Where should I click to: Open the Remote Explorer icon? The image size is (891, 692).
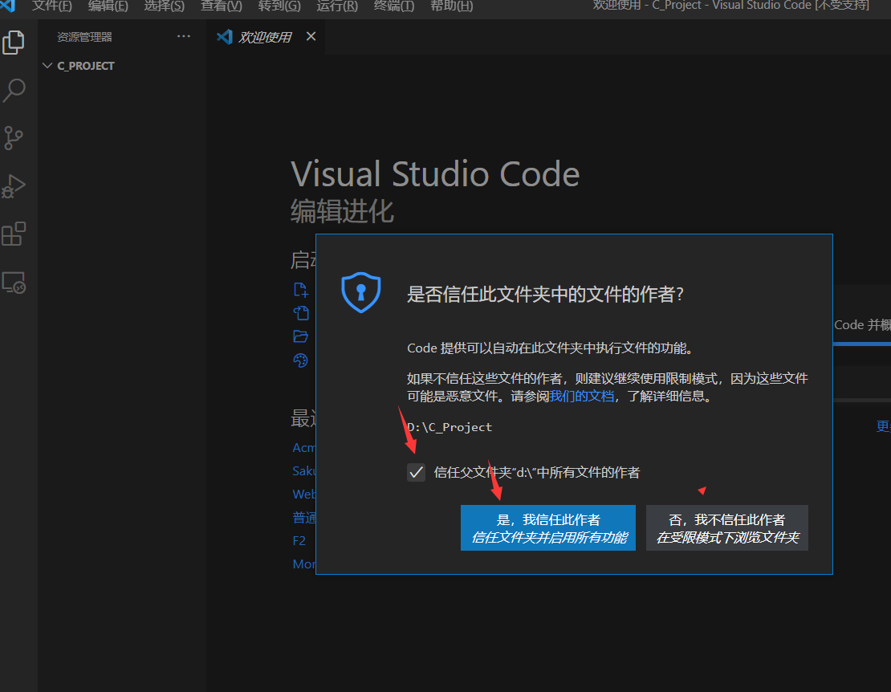click(14, 283)
